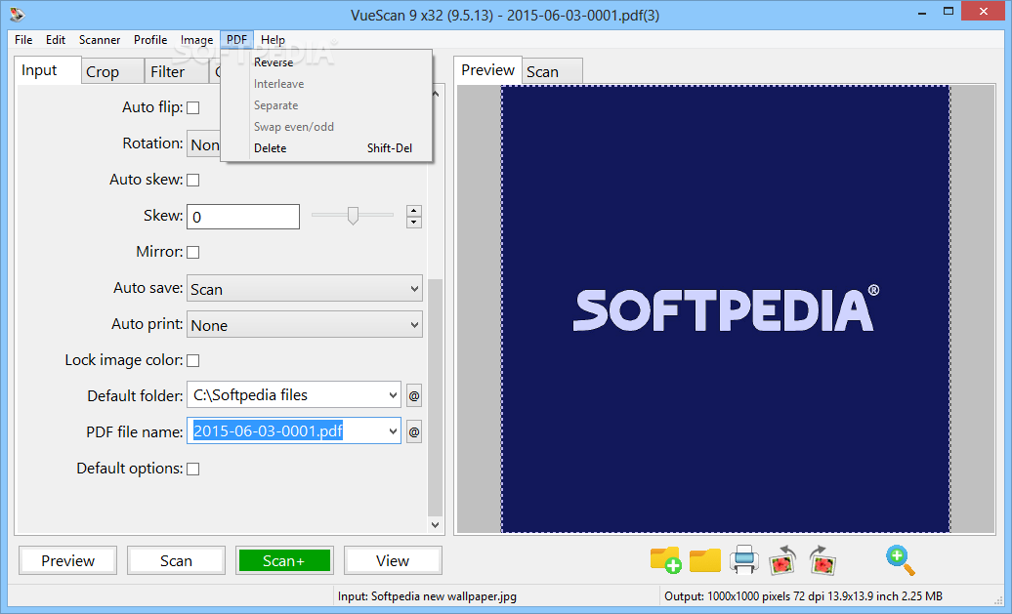Image resolution: width=1012 pixels, height=614 pixels.
Task: Open the Help menu
Action: (273, 40)
